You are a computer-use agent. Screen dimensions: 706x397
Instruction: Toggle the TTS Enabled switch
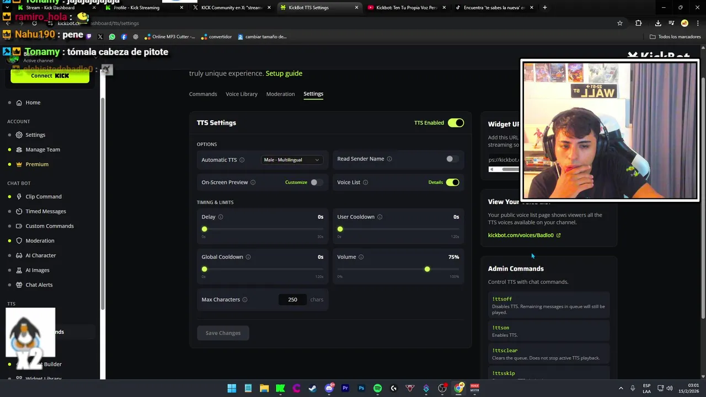pos(456,123)
